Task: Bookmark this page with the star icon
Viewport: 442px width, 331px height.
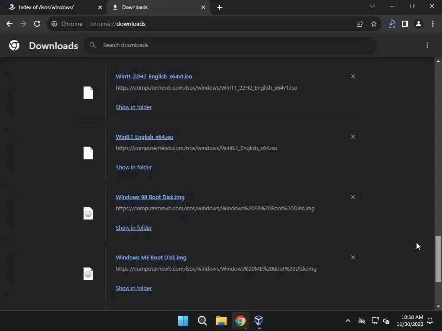Action: [374, 24]
